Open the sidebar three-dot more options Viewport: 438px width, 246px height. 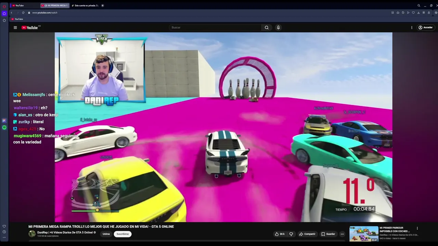click(x=4, y=237)
